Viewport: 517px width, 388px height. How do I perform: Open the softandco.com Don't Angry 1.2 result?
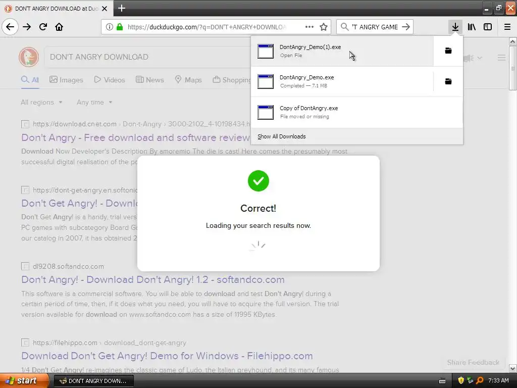pos(152,279)
